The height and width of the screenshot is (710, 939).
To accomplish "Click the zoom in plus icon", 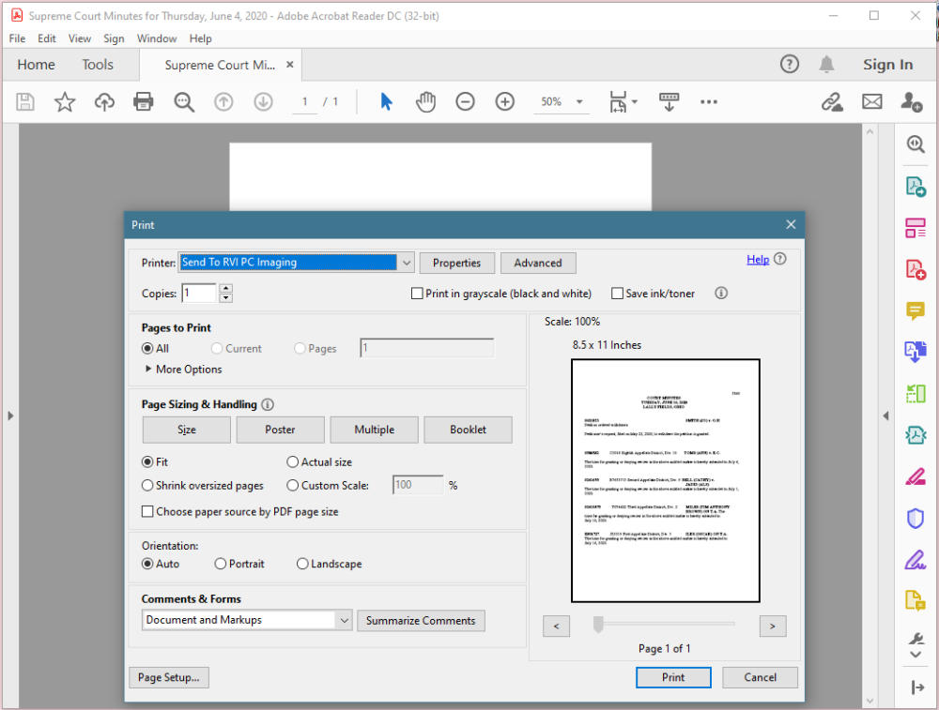I will click(505, 101).
